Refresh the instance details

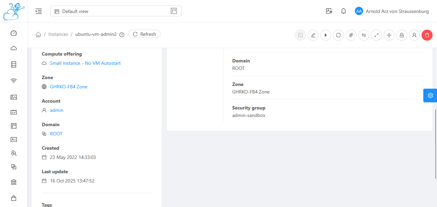(x=144, y=34)
